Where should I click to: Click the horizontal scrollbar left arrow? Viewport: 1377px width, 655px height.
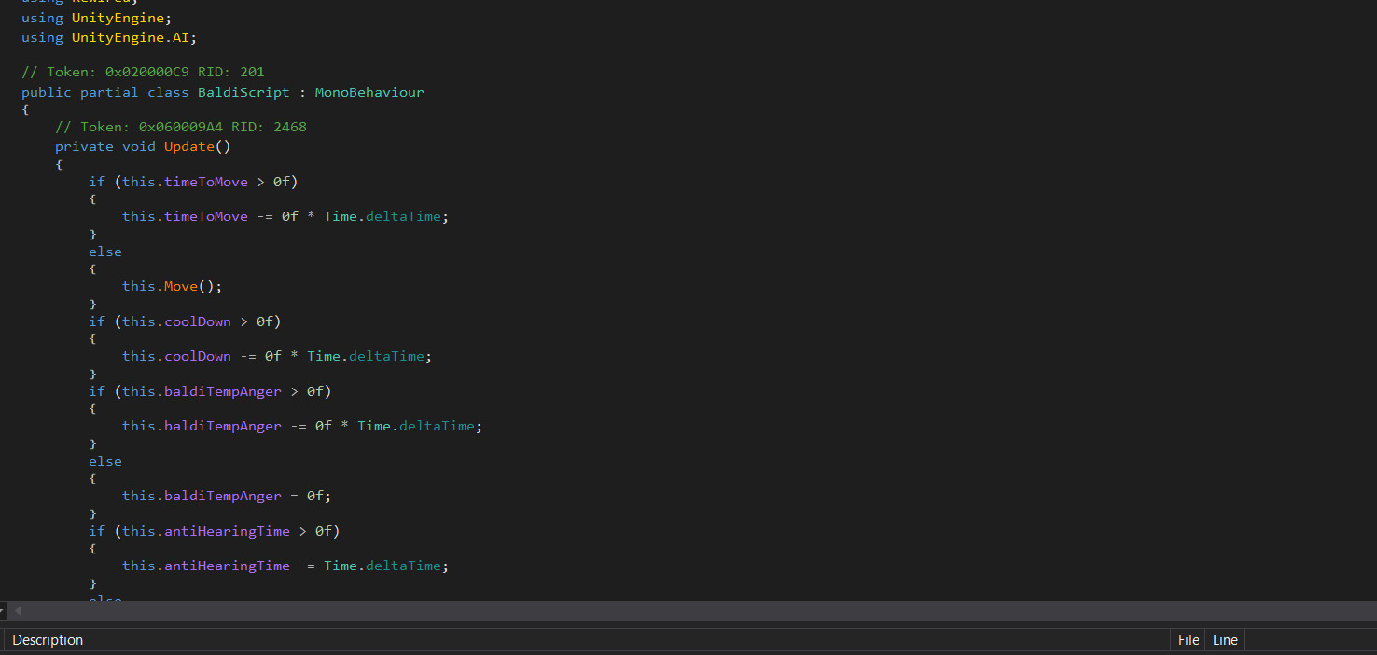[18, 611]
